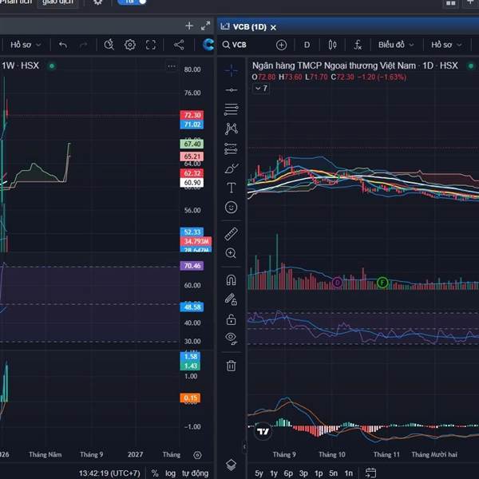Image resolution: width=479 pixels, height=479 pixels.
Task: Select the trend line drawing tool
Action: pyautogui.click(x=232, y=90)
